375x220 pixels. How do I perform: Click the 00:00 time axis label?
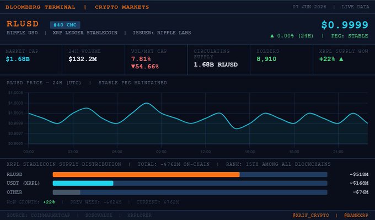(x=29, y=152)
